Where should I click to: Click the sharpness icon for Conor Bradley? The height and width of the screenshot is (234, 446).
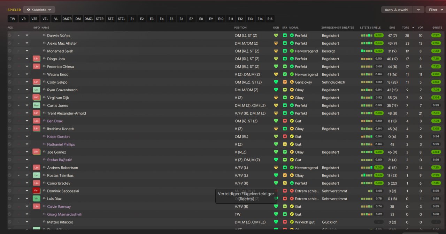(x=285, y=183)
